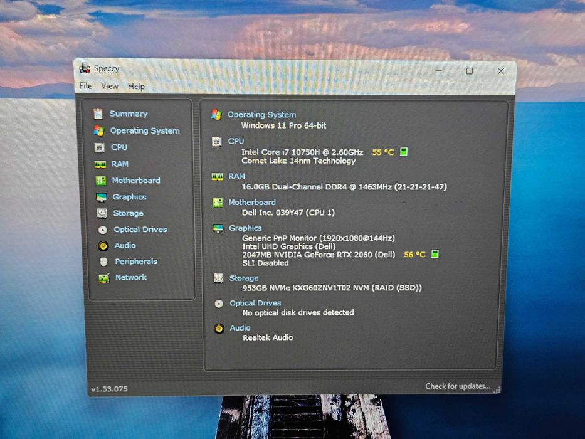The height and width of the screenshot is (439, 585).
Task: Click the green GPU temperature indicator icon
Action: click(x=435, y=254)
